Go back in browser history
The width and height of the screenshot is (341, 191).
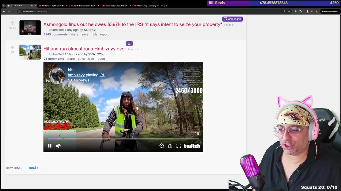pos(4,11)
